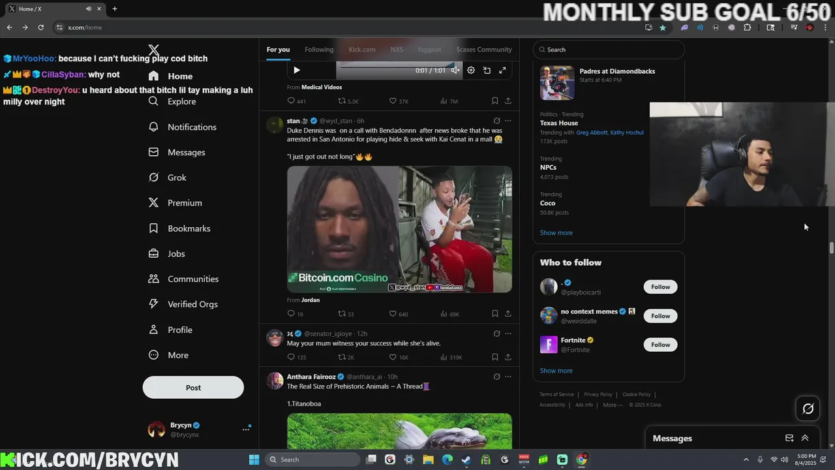Open the Greg Abbott trending link
This screenshot has height=470, width=835.
tap(592, 133)
